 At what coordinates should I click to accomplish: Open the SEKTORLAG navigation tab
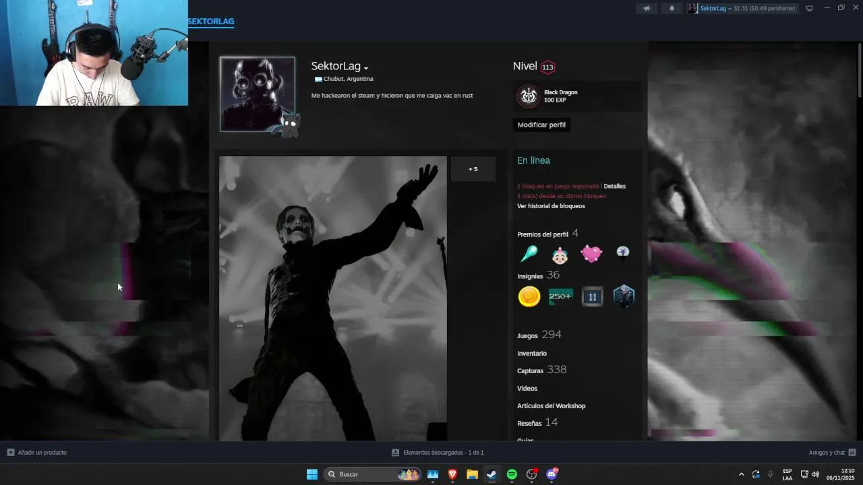click(x=211, y=22)
